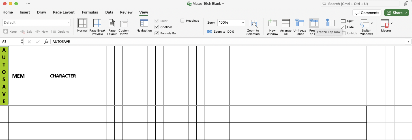Open the Formulas tab
412x140 pixels.
coord(90,12)
